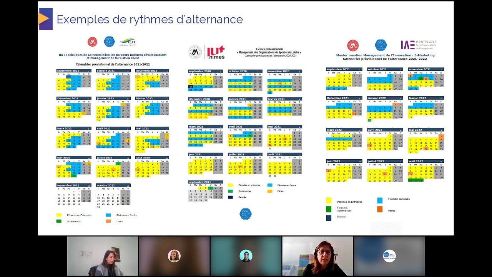Screen dimensions: 492x277
Task: Click the yellow swatch in the Master E-Marketing legend
Action: coord(329,200)
